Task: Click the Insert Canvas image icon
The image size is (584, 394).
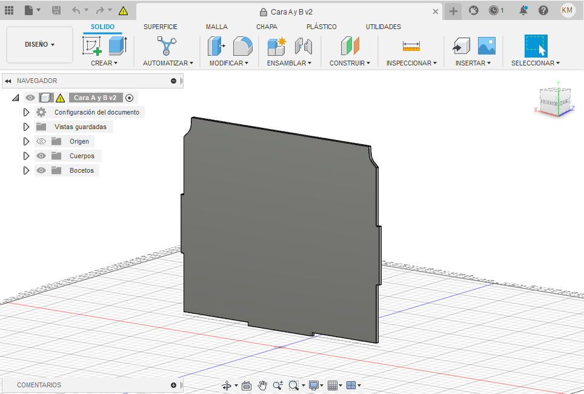Action: click(x=486, y=46)
